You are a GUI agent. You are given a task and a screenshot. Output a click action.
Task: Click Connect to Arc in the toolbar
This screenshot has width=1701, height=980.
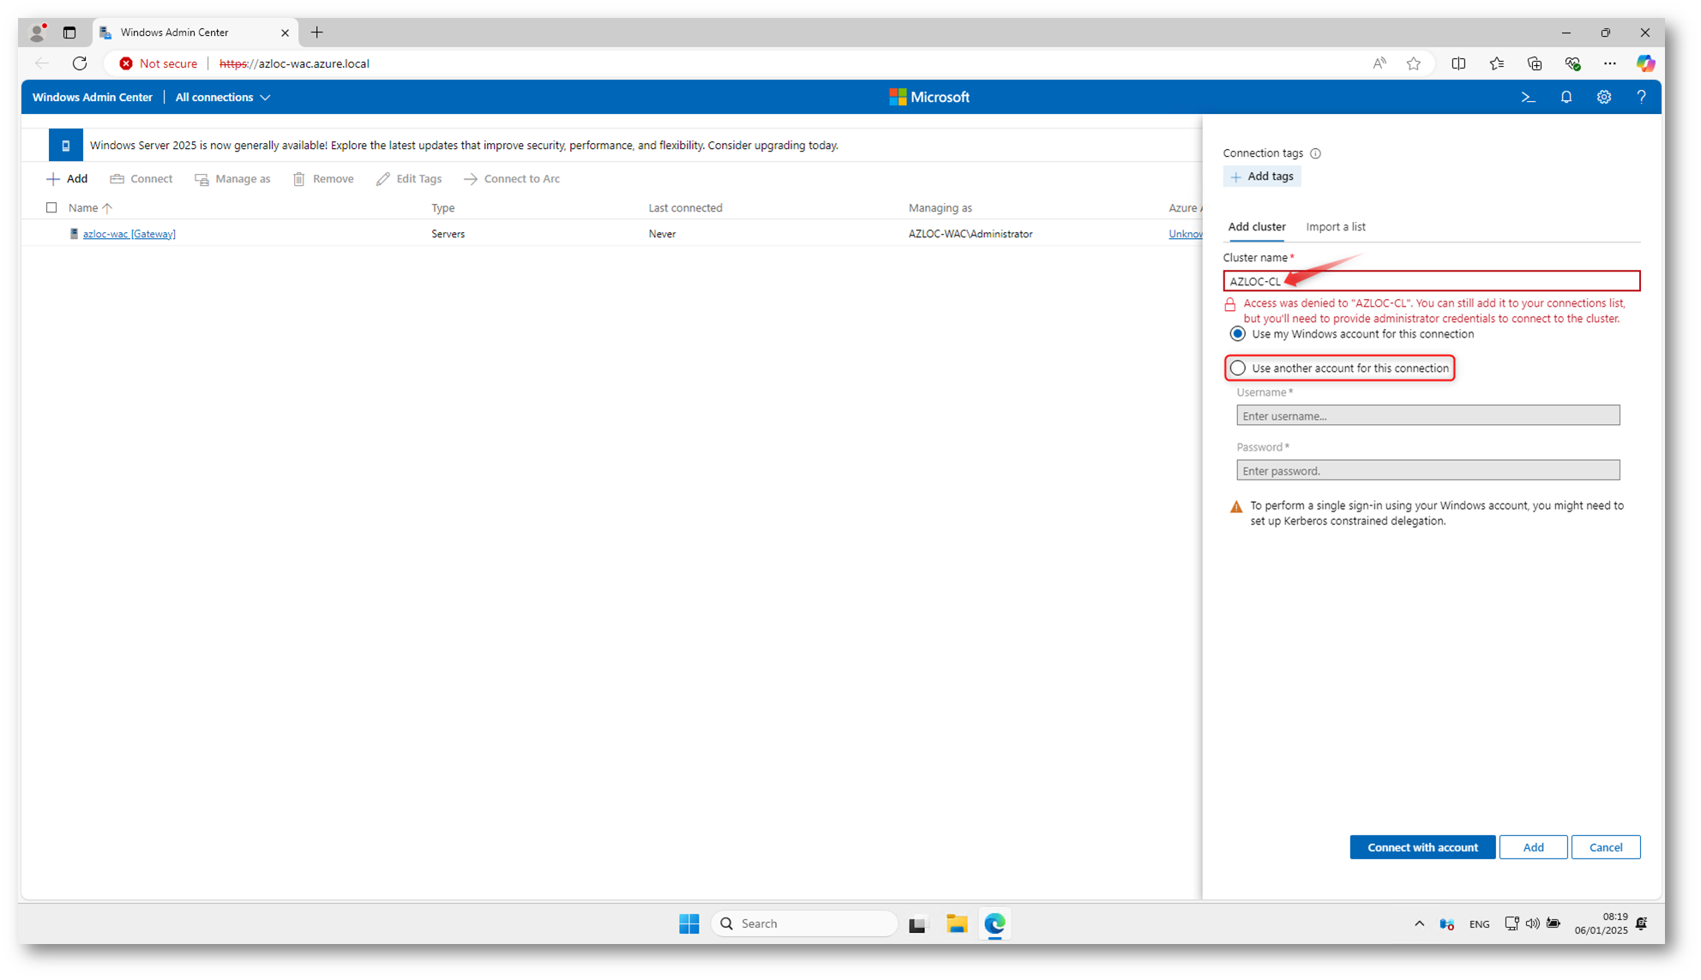512,179
